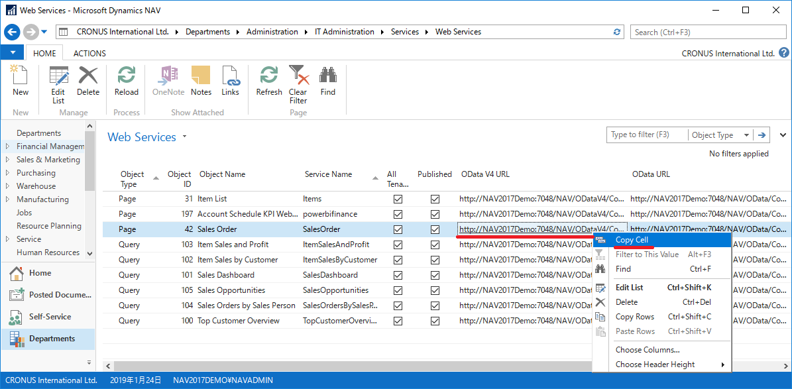Click CRONUS International Ltd. in address bar
This screenshot has height=389, width=792.
(x=123, y=32)
